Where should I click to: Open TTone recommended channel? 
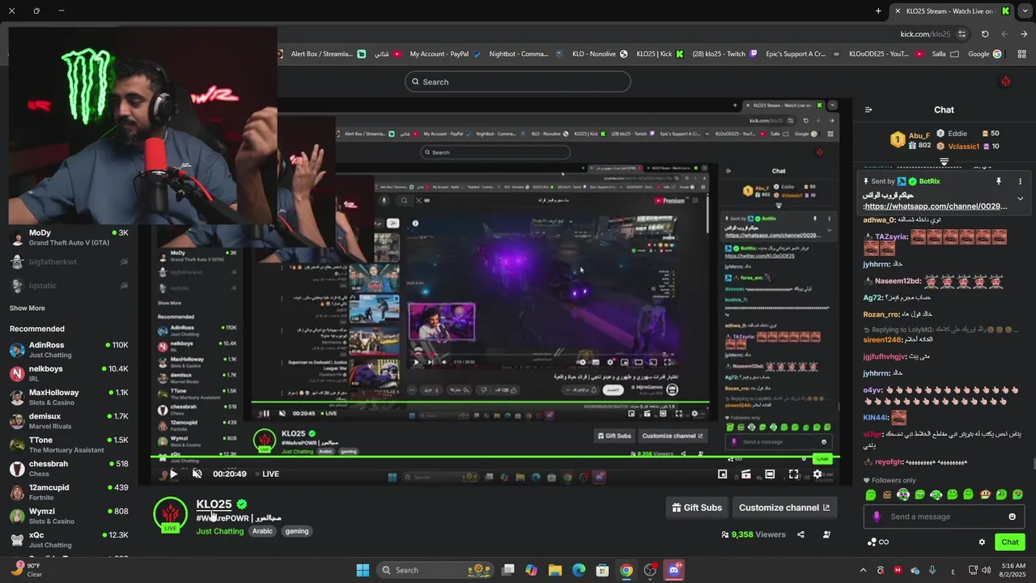[x=69, y=445]
